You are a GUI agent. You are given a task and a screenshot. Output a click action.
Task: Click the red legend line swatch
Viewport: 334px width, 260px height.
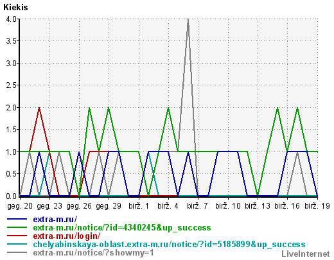17,236
